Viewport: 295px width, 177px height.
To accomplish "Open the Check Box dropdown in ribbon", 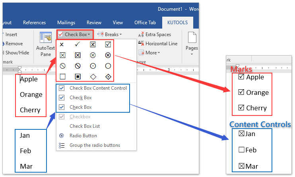I will click(75, 35).
